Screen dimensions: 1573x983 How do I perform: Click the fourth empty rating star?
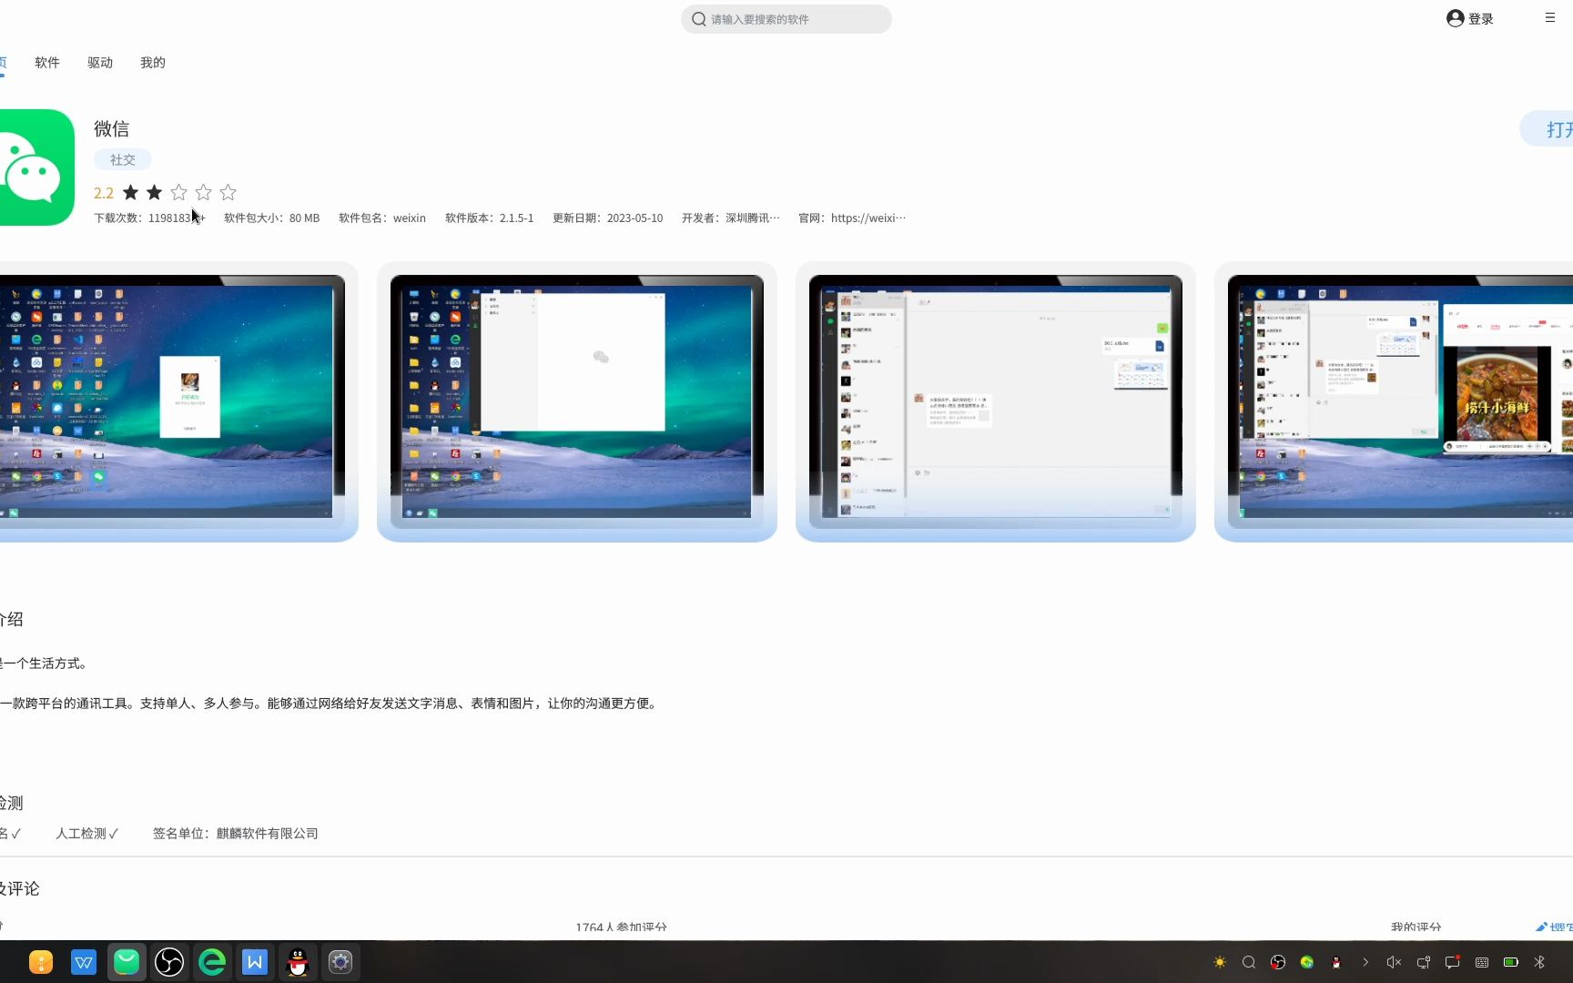pyautogui.click(x=204, y=192)
